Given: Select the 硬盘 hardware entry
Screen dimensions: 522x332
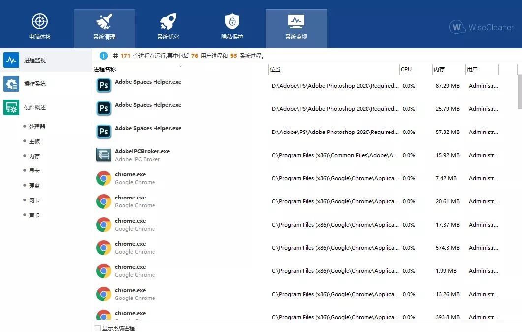Looking at the screenshot, I should click(x=34, y=186).
